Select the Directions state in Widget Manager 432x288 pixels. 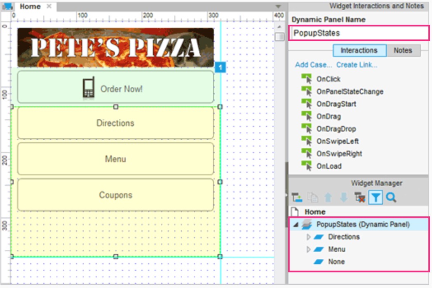343,237
